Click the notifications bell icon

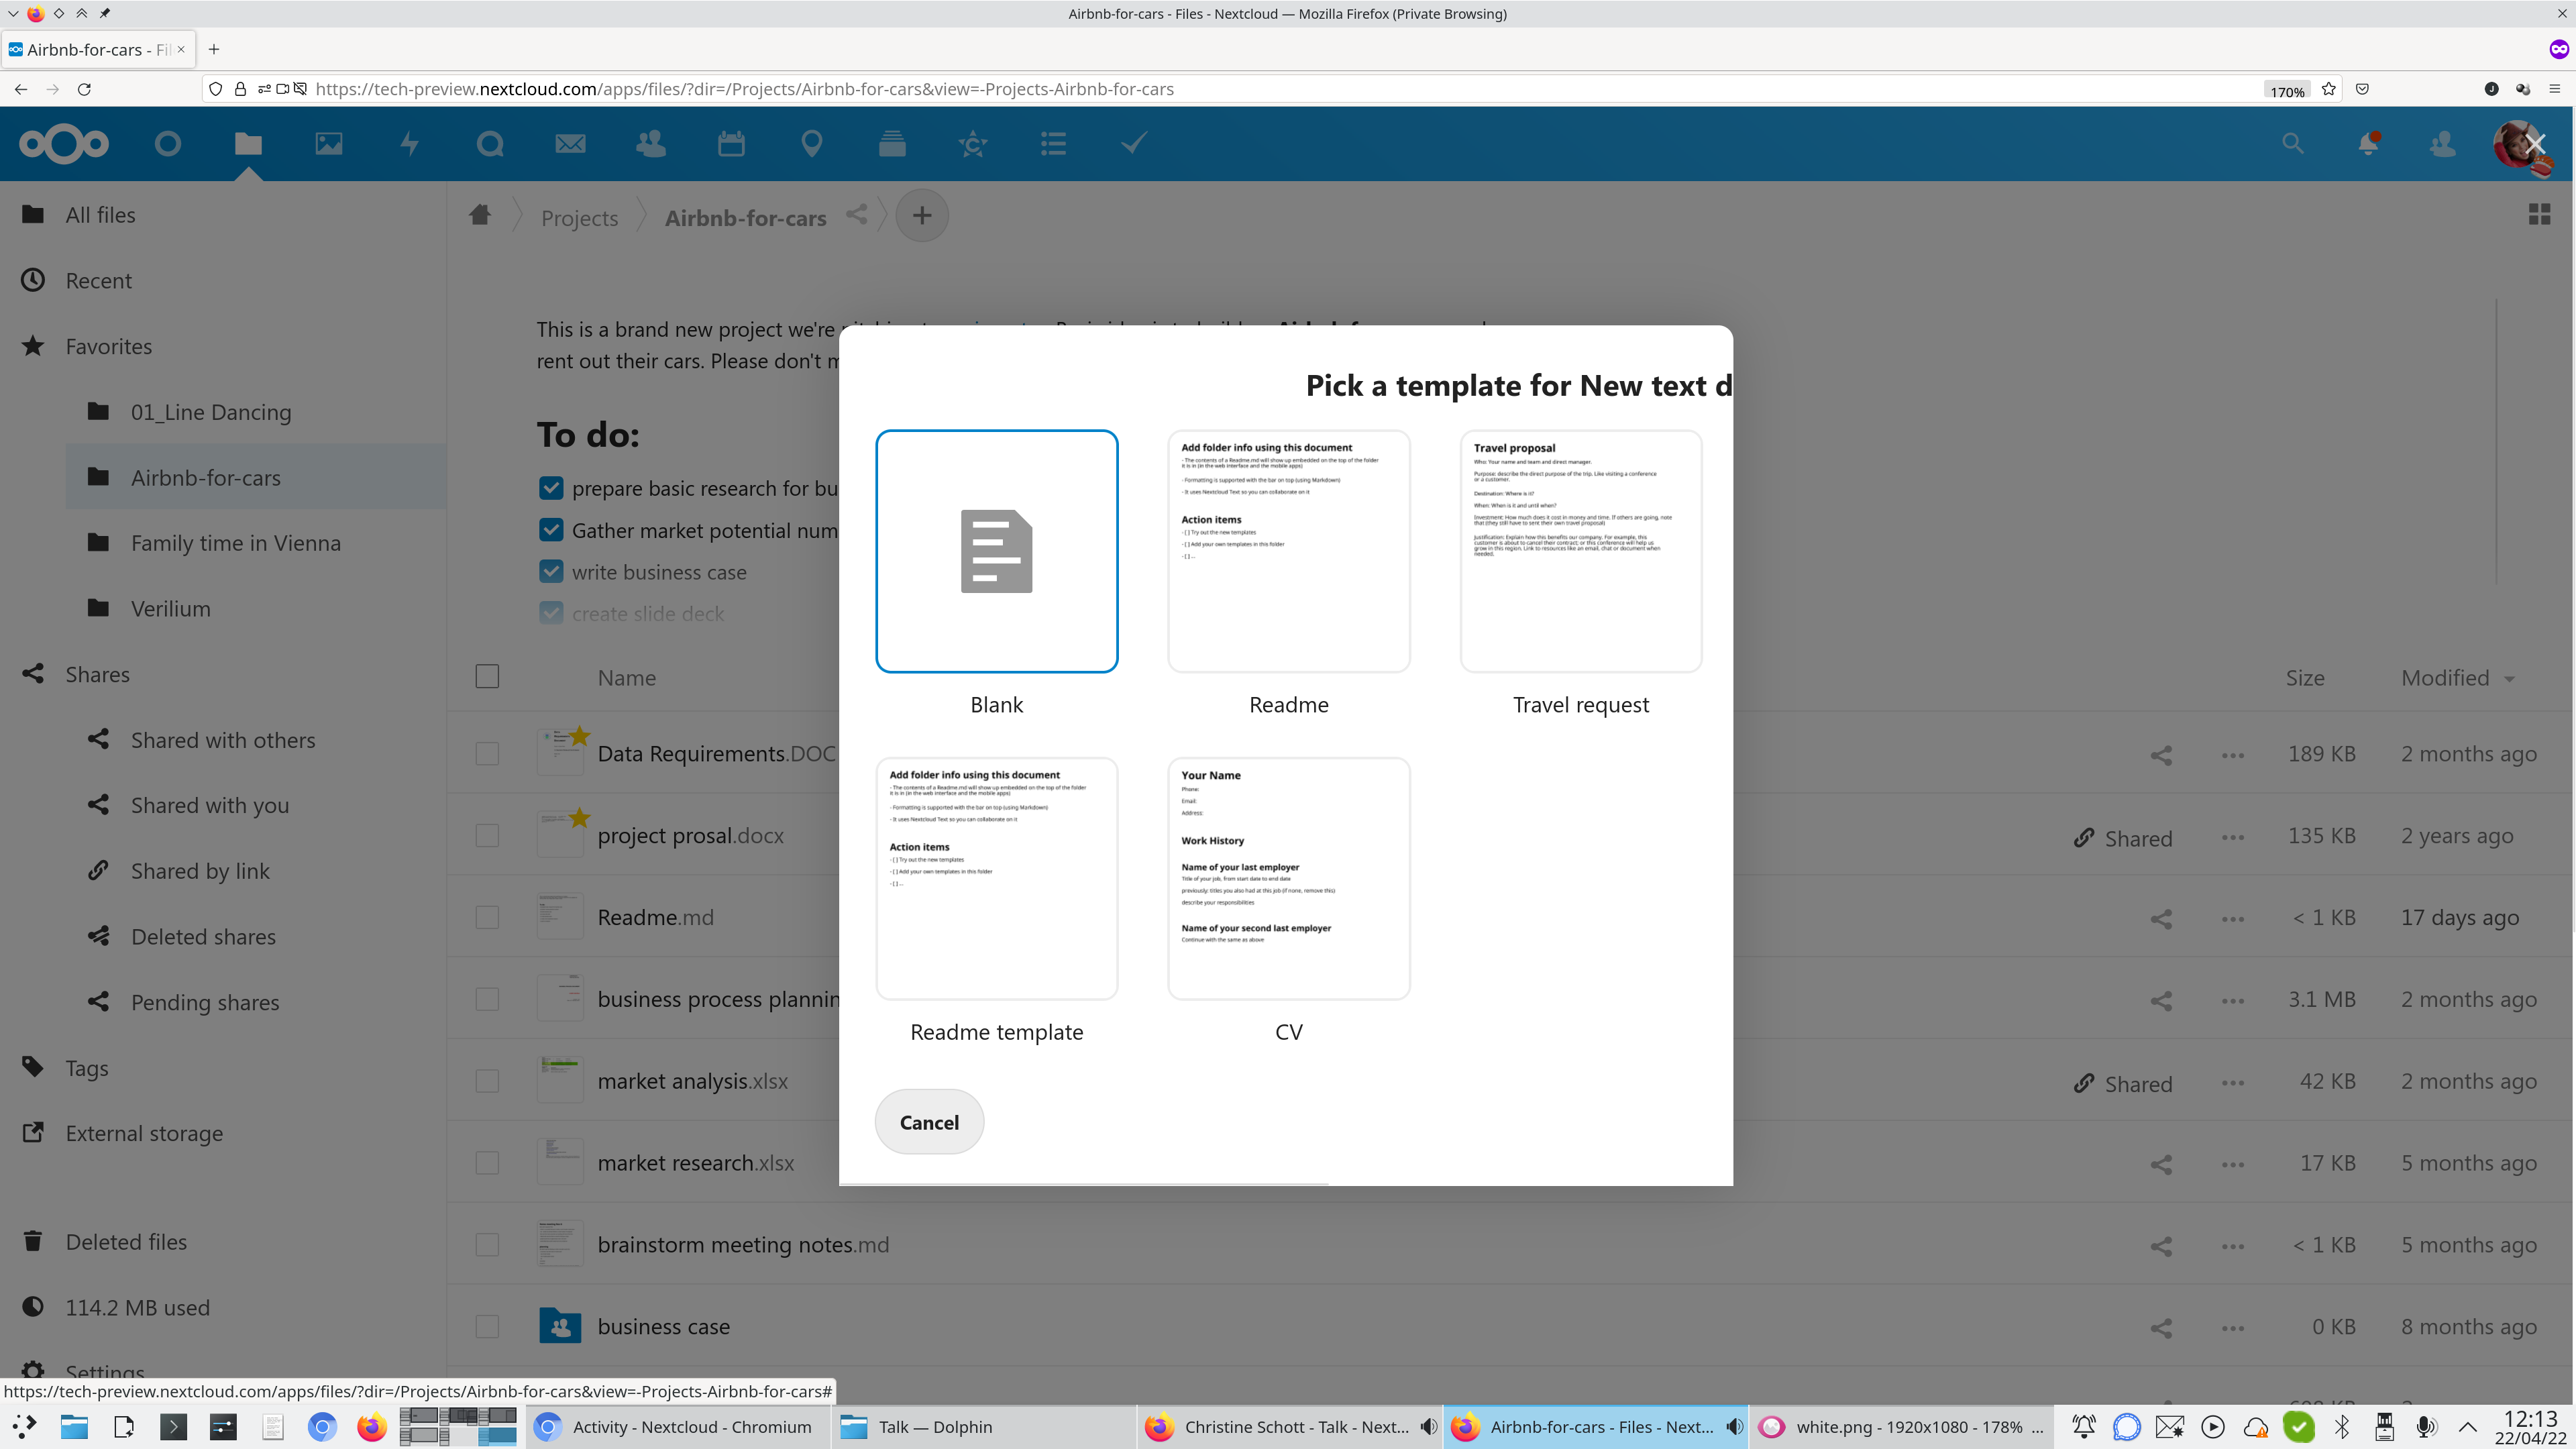coord(2367,144)
